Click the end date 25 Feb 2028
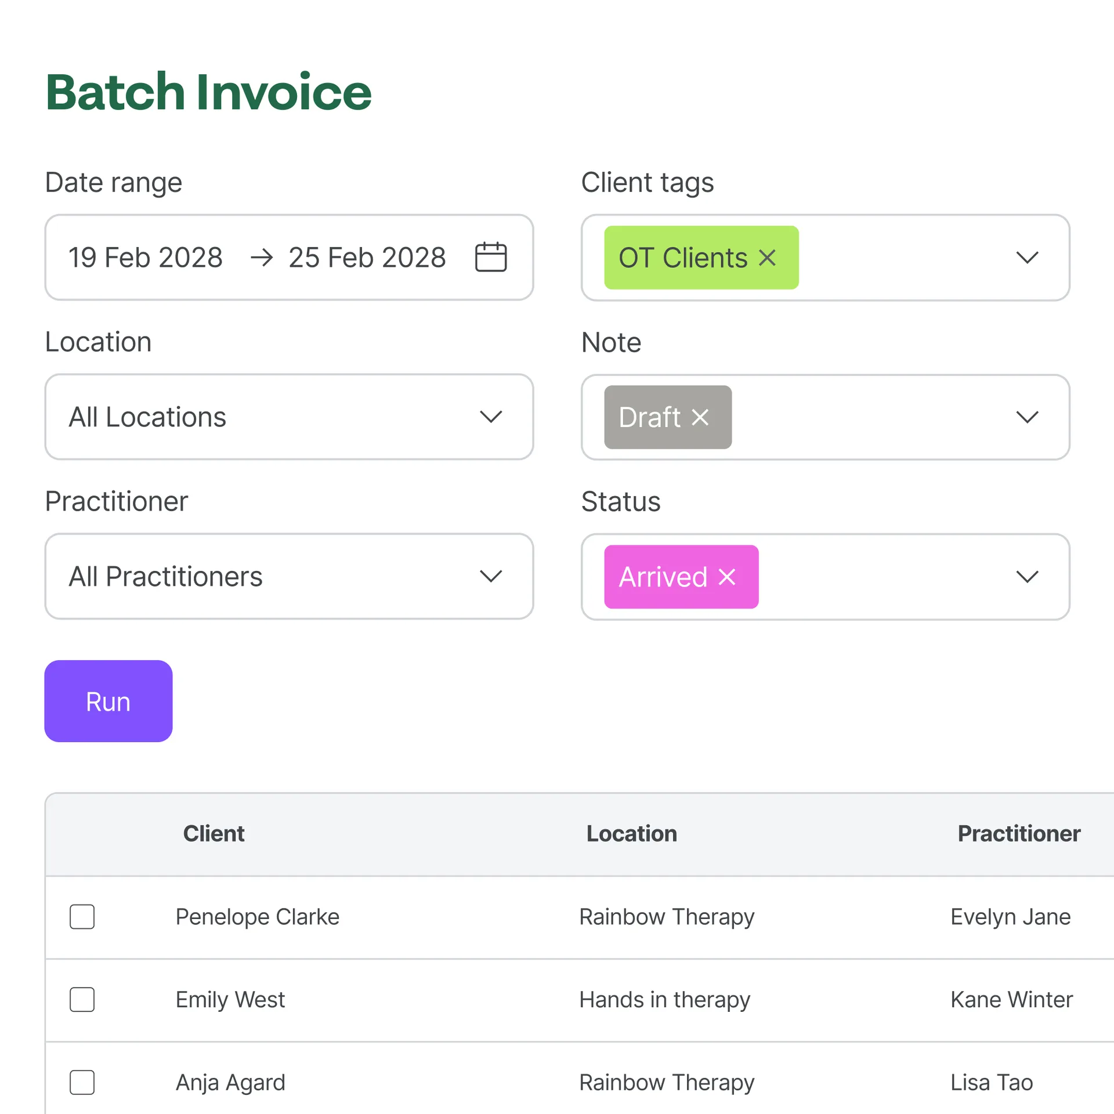The image size is (1114, 1114). 367,257
